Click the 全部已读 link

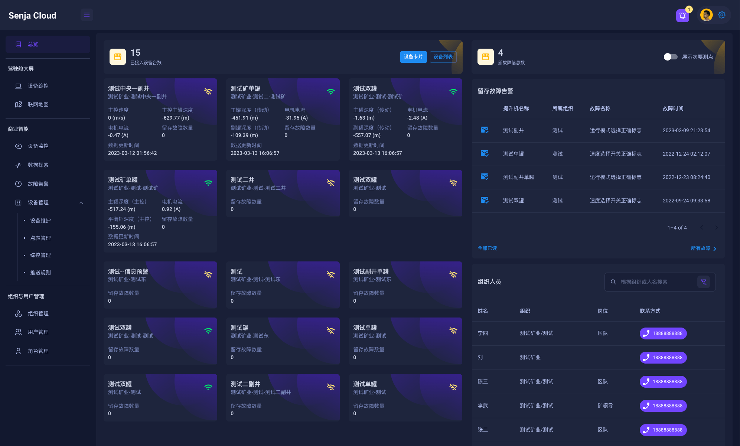click(487, 248)
